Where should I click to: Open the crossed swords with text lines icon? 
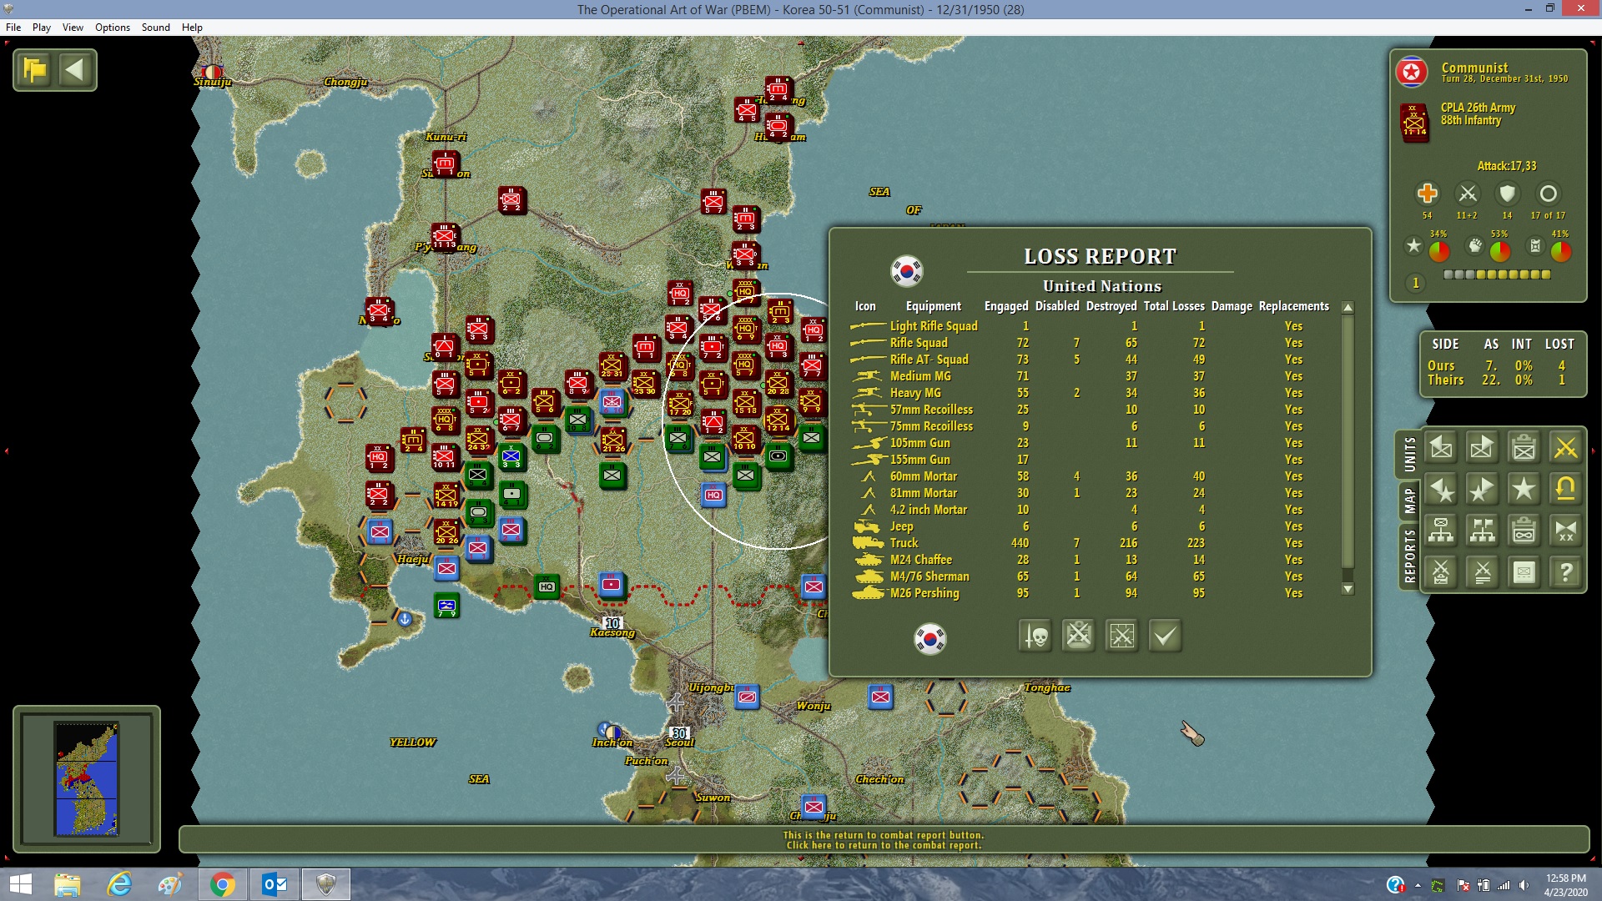point(1483,572)
